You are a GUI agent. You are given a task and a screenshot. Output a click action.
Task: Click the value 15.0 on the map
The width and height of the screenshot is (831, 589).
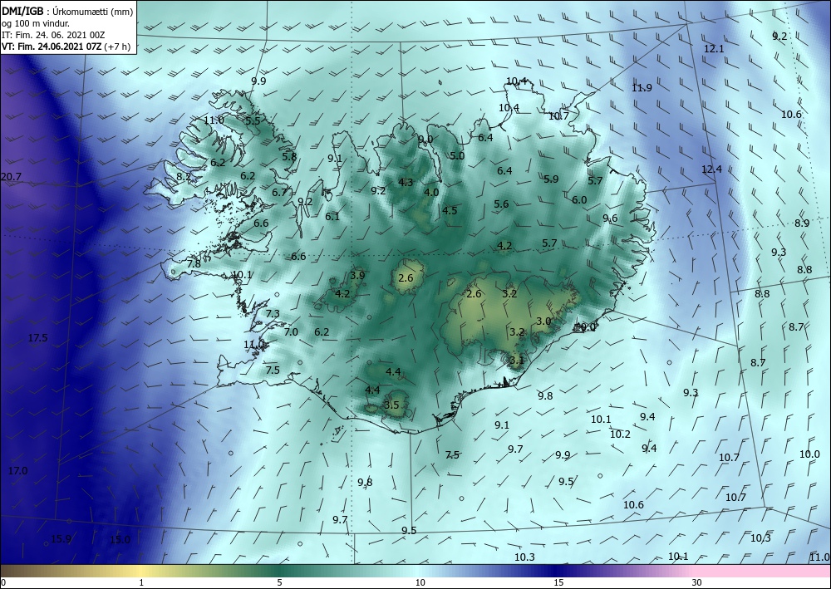tap(120, 540)
